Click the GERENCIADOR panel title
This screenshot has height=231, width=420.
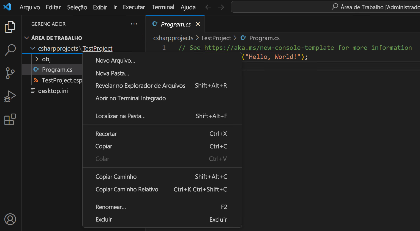tap(48, 24)
